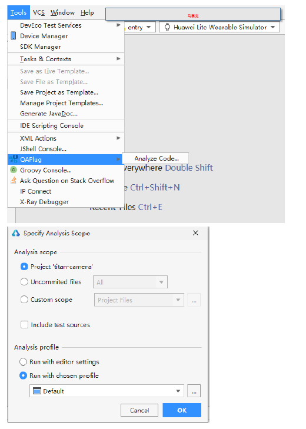This screenshot has height=429, width=306.
Task: Click the Default profile icon
Action: (x=36, y=391)
